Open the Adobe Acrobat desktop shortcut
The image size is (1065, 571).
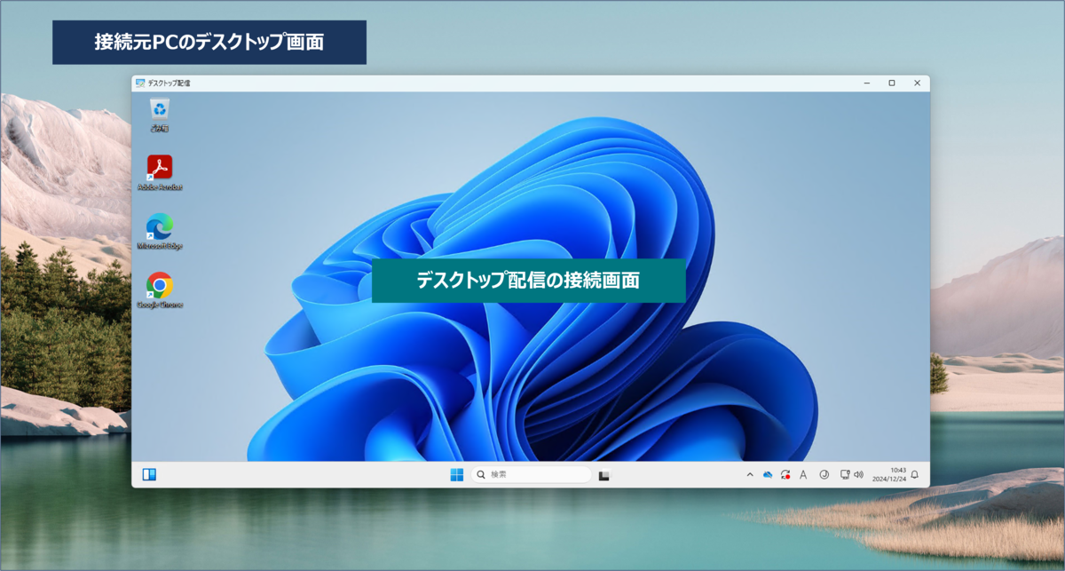[160, 172]
